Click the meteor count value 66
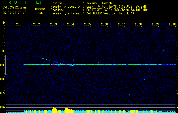 pos(41,13)
